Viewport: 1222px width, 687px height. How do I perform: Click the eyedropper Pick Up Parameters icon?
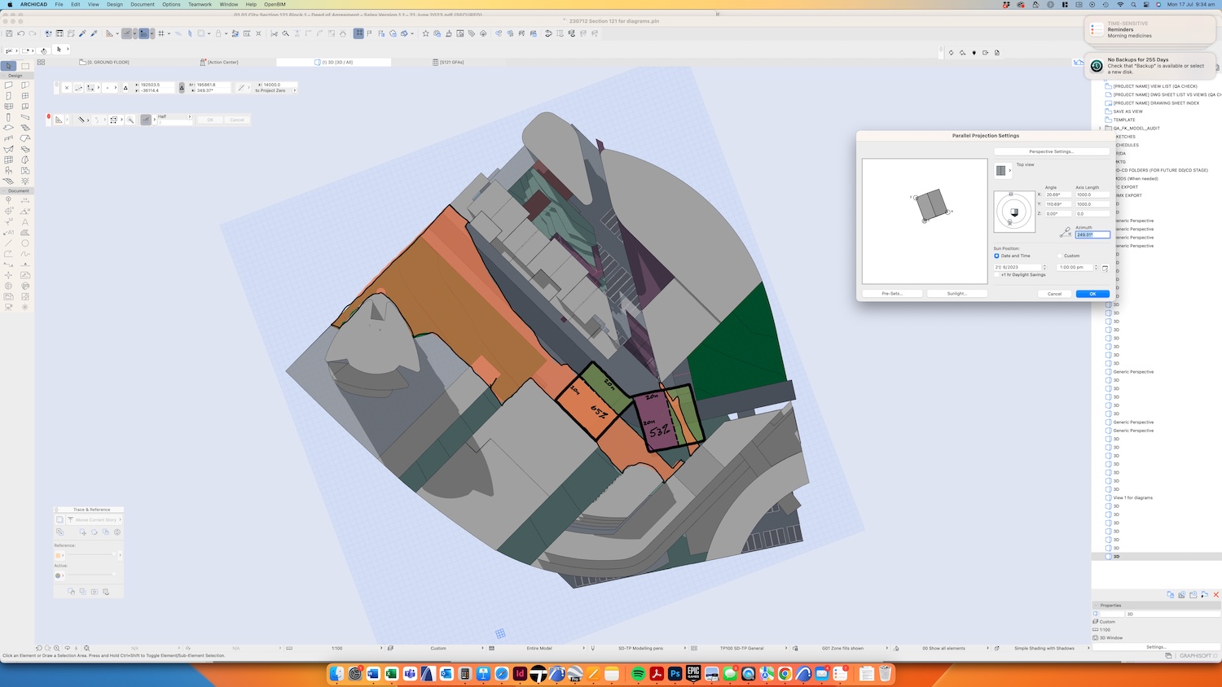[82, 33]
